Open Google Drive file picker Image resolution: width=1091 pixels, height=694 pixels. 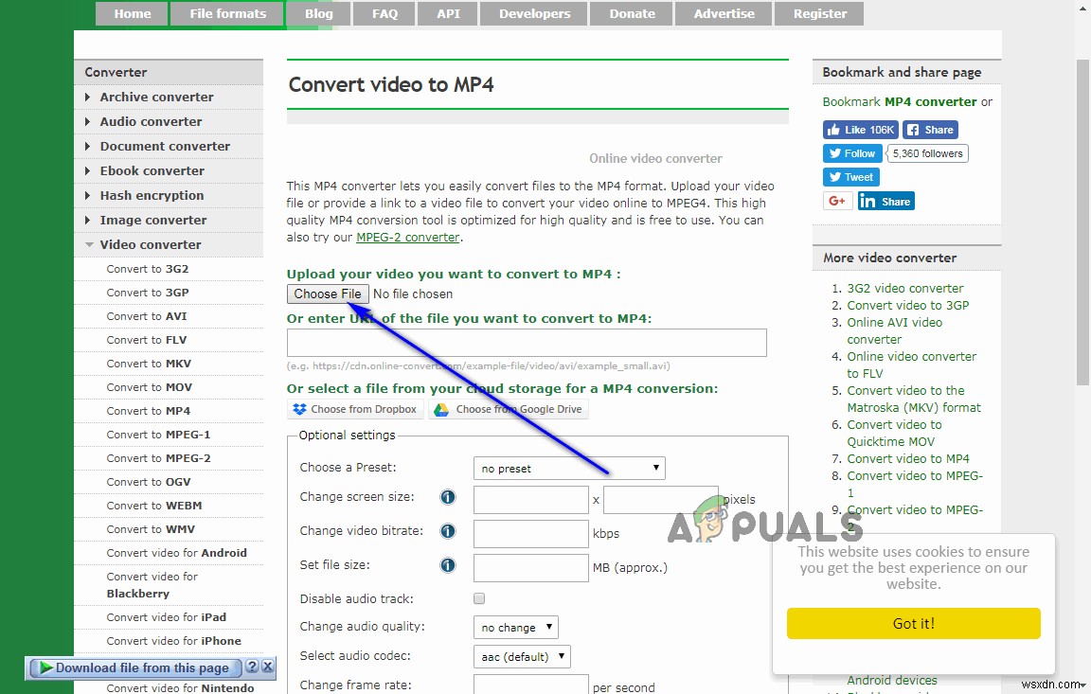[x=510, y=408]
